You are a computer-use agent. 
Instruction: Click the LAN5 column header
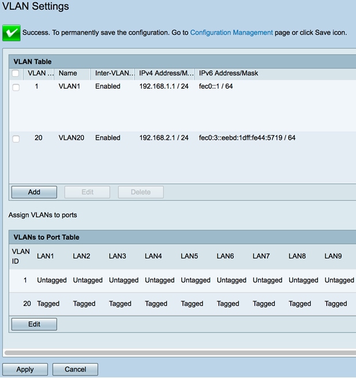coord(190,256)
